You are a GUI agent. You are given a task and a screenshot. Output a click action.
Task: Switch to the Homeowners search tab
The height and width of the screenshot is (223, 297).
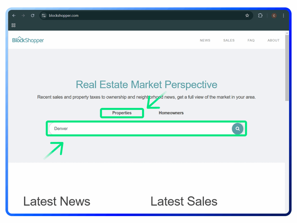click(x=171, y=113)
